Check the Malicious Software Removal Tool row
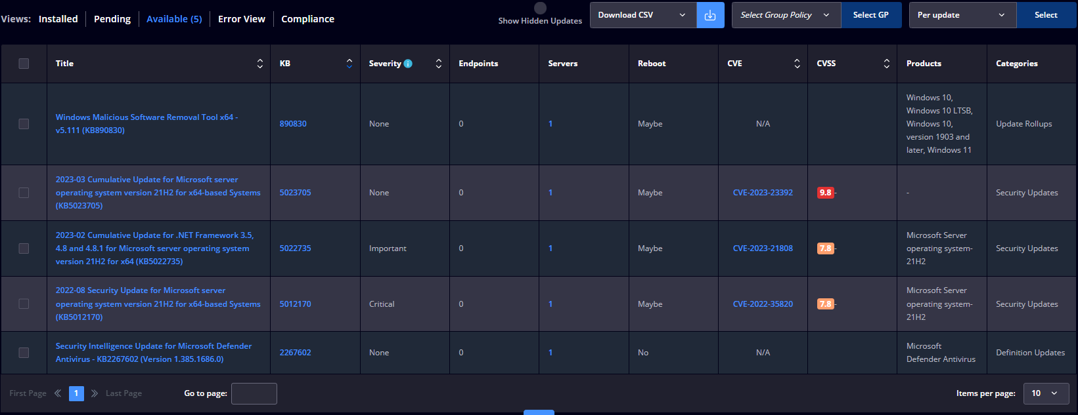The height and width of the screenshot is (415, 1078). point(24,124)
